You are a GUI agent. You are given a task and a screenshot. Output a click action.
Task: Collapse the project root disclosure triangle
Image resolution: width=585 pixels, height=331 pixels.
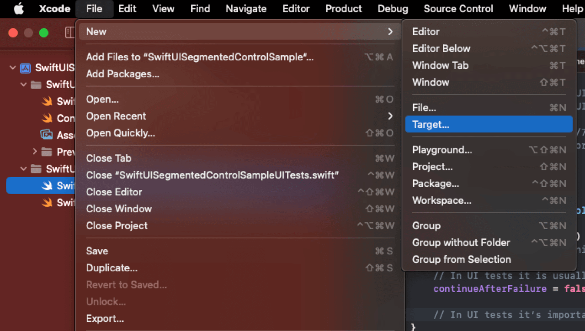(12, 68)
